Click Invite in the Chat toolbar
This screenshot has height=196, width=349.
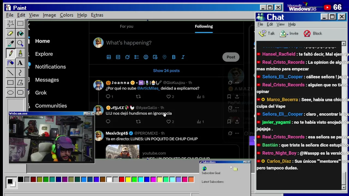pyautogui.click(x=289, y=33)
